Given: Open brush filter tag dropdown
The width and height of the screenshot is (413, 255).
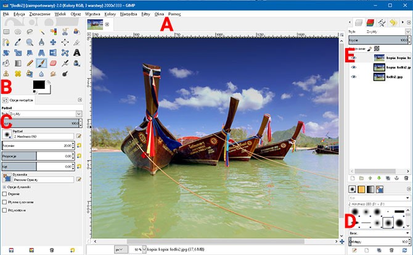Looking at the screenshot, I should coord(407,198).
